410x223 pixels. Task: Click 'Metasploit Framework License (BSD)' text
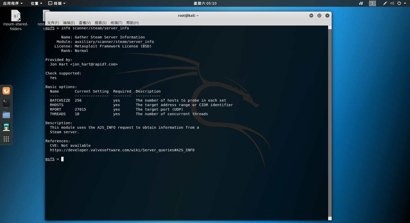point(113,46)
